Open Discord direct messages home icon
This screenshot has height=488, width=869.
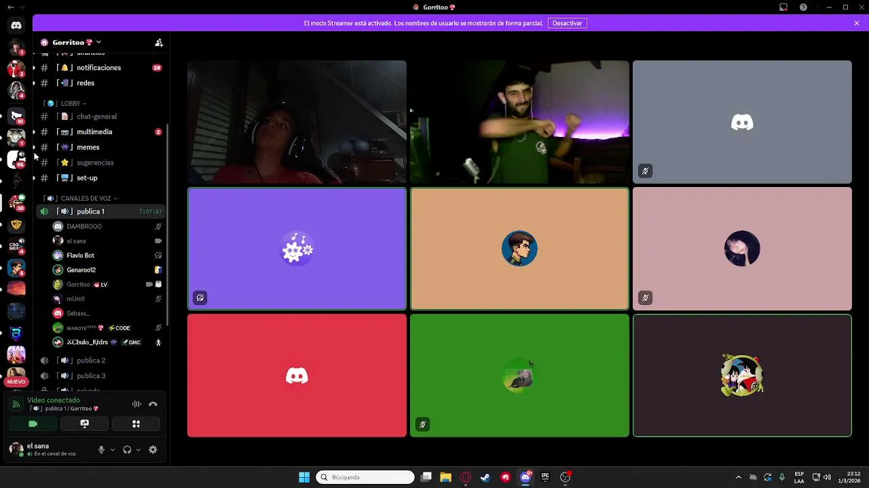pos(16,25)
